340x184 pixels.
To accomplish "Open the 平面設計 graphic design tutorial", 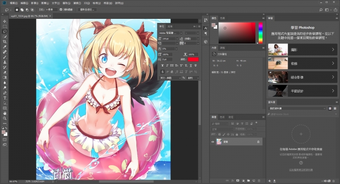I will click(303, 91).
